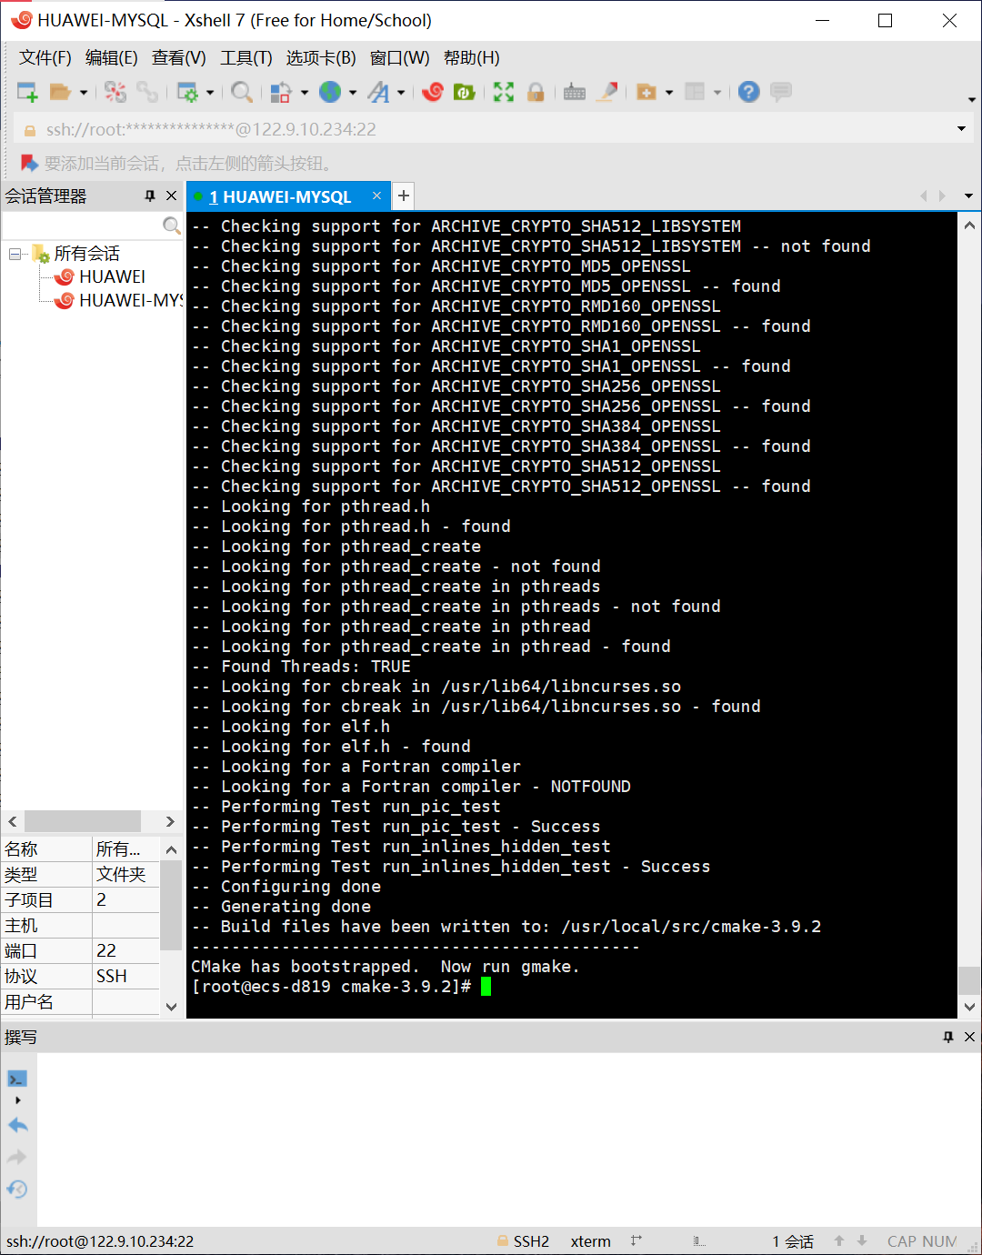Image resolution: width=982 pixels, height=1255 pixels.
Task: Select the HUAWEI session in tree
Action: pyautogui.click(x=112, y=276)
